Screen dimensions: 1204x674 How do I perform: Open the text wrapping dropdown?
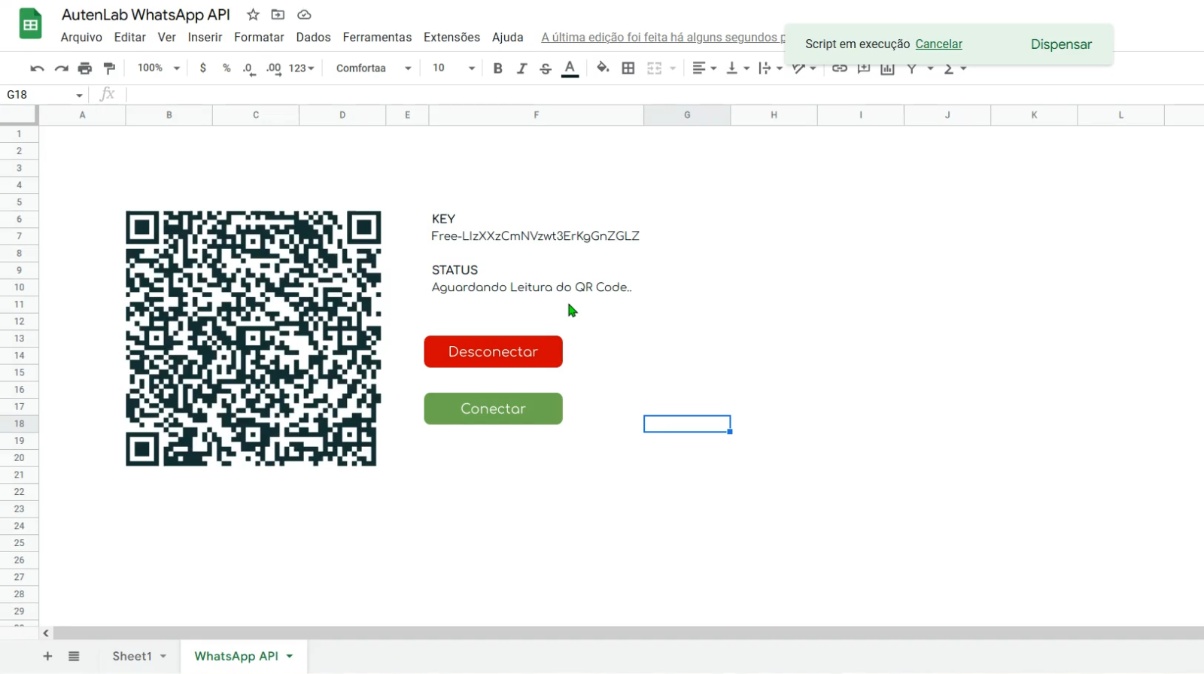point(771,68)
